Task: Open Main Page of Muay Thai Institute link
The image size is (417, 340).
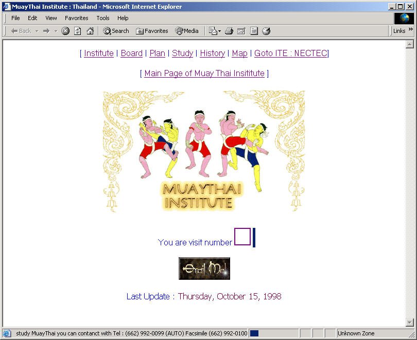Action: (x=204, y=74)
